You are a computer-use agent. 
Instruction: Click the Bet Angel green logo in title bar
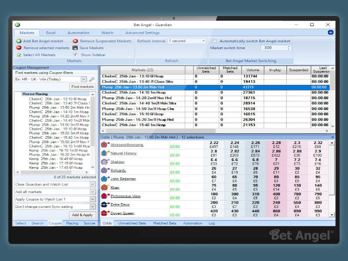(x=17, y=25)
